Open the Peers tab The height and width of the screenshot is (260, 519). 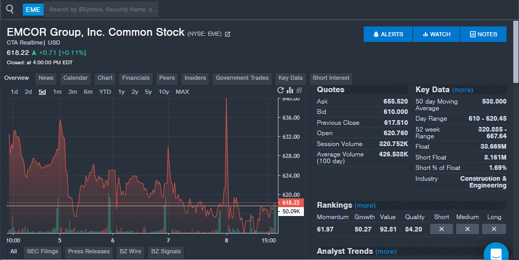click(167, 78)
